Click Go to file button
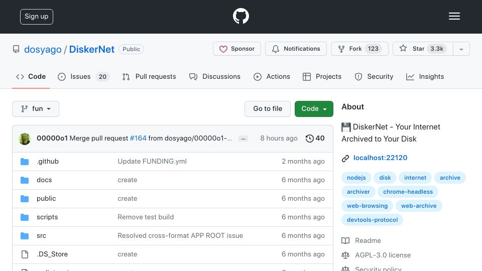The width and height of the screenshot is (482, 271). tap(268, 109)
